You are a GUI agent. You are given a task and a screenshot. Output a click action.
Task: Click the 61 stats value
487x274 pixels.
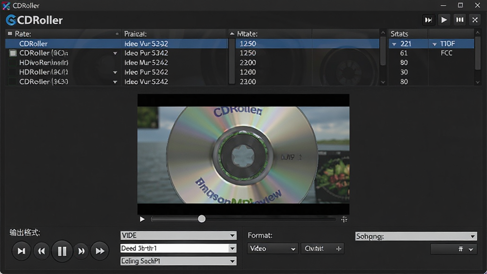click(x=404, y=53)
